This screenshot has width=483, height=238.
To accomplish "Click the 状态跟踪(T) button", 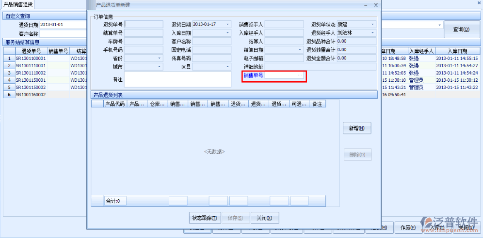I will pos(205,218).
